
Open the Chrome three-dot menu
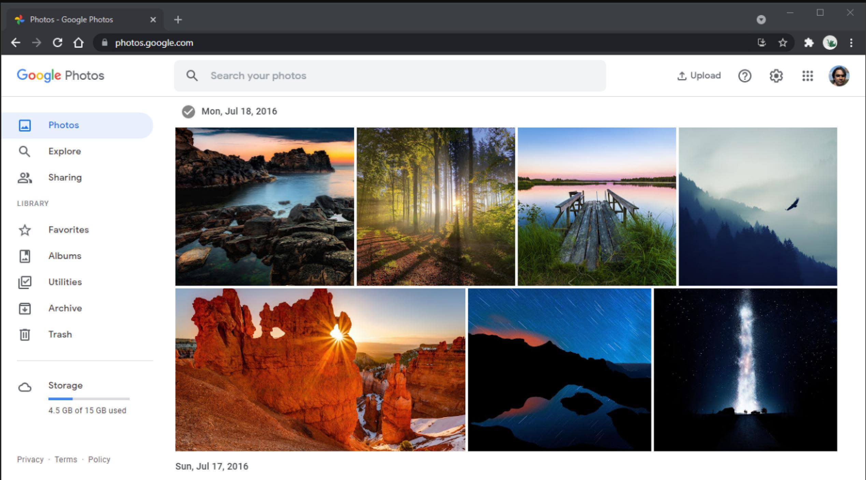[x=851, y=43]
